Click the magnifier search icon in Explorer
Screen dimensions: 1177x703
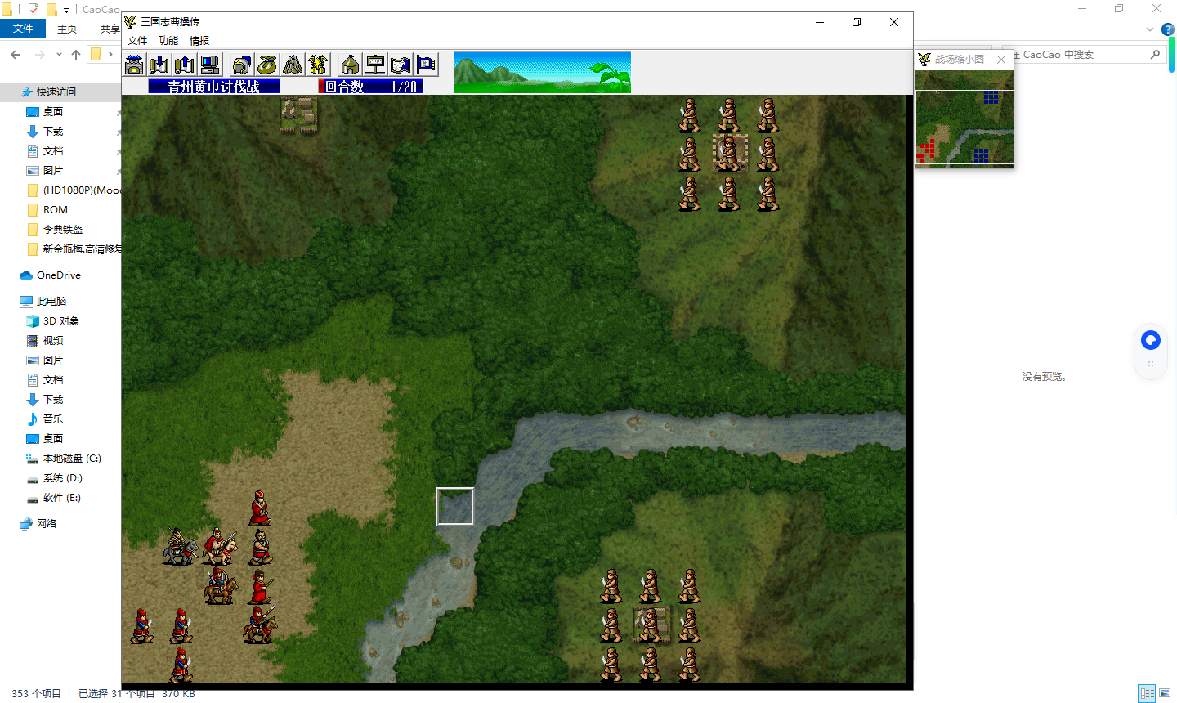[x=1155, y=55]
